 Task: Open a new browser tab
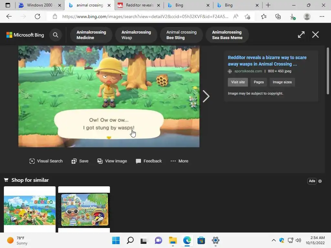(268, 5)
